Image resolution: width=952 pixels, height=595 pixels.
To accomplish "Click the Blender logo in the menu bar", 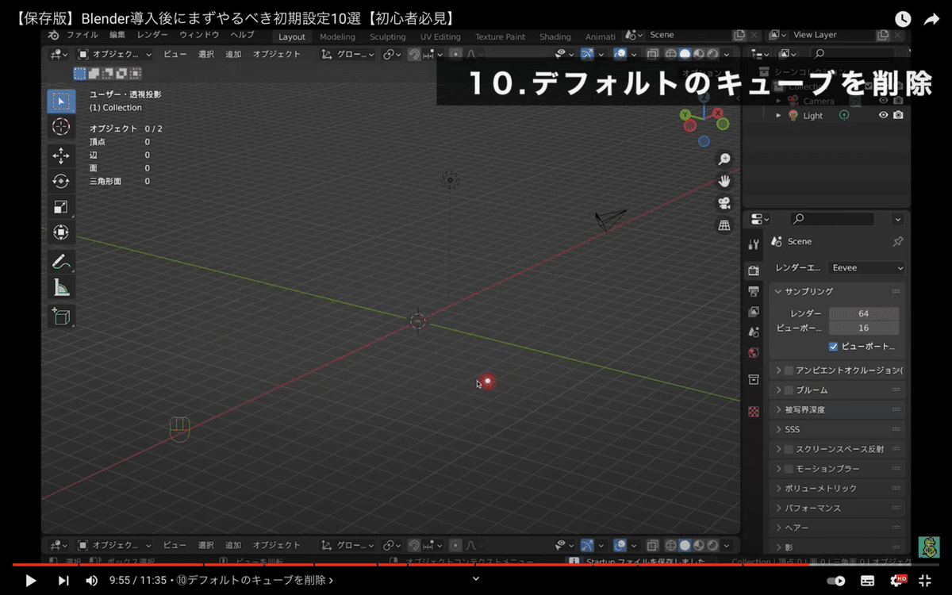I will click(x=53, y=36).
